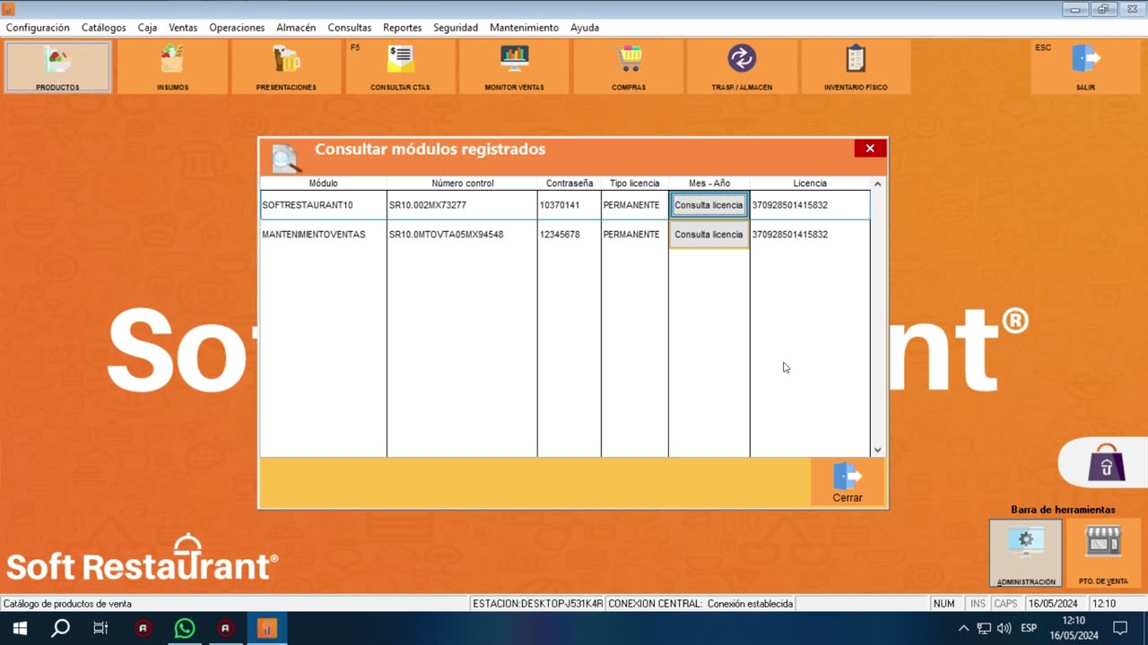1148x645 pixels.
Task: Open the Seguridad menu
Action: (x=456, y=28)
